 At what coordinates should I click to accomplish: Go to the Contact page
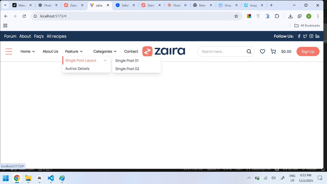[131, 51]
